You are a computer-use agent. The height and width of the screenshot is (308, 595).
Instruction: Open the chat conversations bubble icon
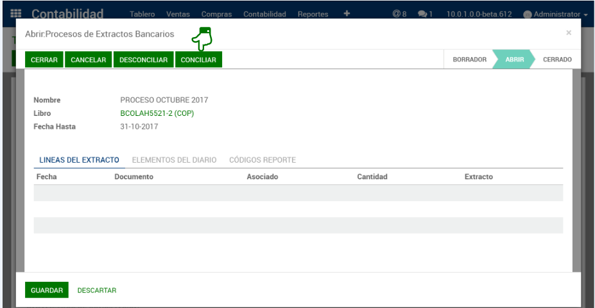425,14
